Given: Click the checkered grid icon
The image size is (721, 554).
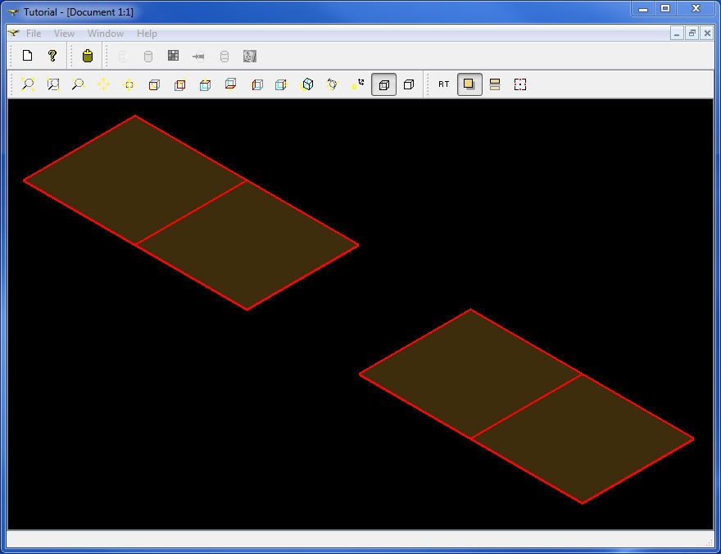Looking at the screenshot, I should pos(173,56).
